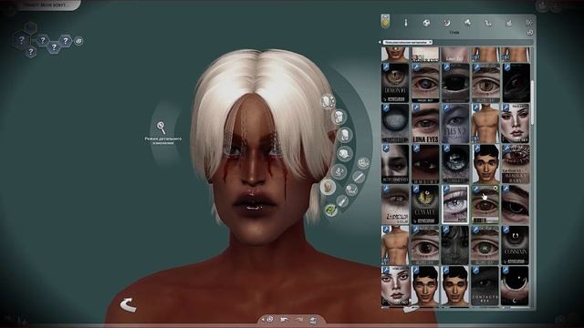Click the redo arrow in bottom toolbar

coord(299,319)
